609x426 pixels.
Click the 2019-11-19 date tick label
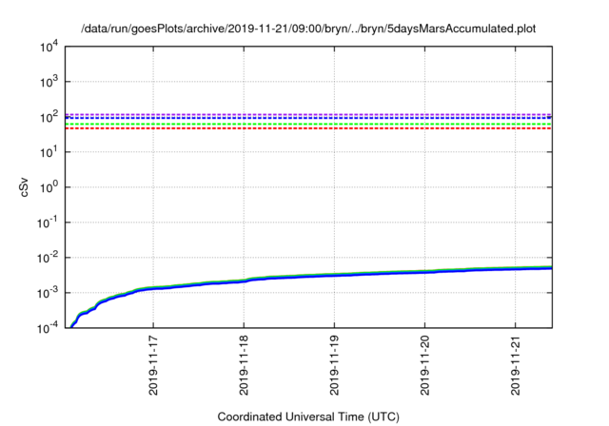[x=334, y=365]
